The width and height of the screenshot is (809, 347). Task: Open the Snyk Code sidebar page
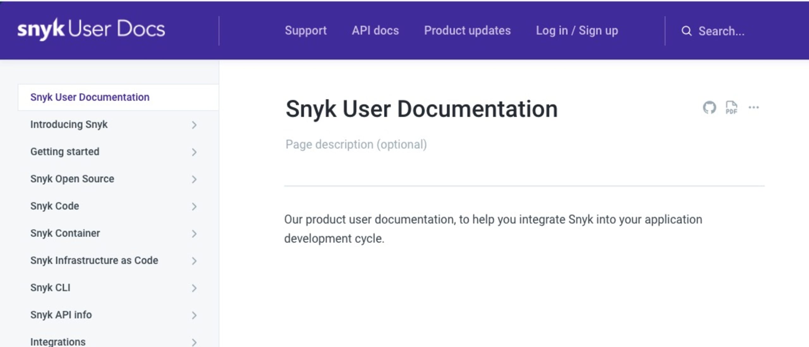click(55, 206)
